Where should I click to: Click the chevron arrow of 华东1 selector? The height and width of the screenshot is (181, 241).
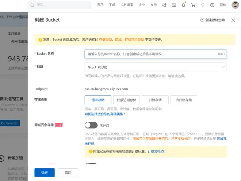pyautogui.click(x=223, y=67)
